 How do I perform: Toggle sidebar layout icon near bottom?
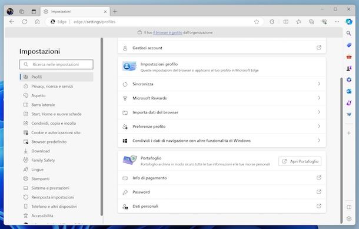pos(349,207)
